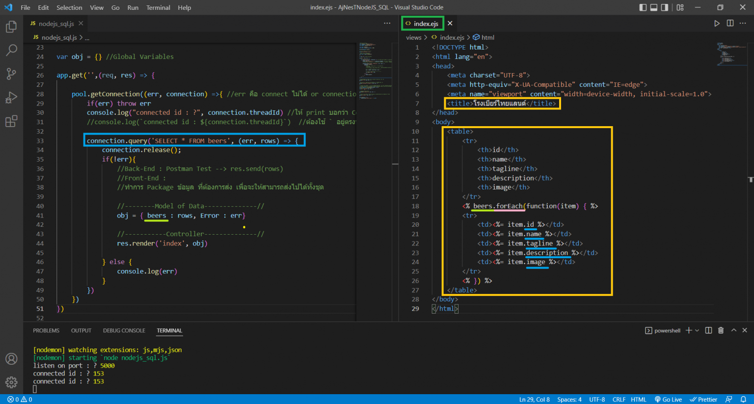Open the HTML language mode selector
This screenshot has width=754, height=404.
638,400
